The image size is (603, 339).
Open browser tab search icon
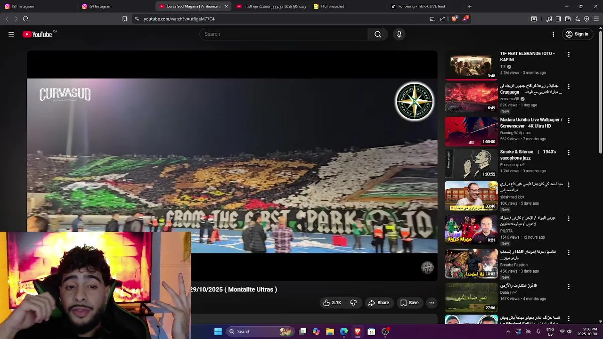click(x=534, y=19)
